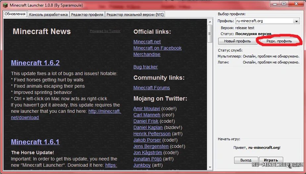
Task: Click the Official links: heading
Action: 152,32
